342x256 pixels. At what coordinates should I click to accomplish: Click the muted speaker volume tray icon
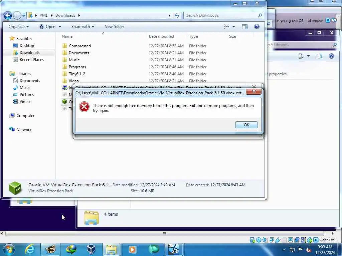[x=308, y=250]
